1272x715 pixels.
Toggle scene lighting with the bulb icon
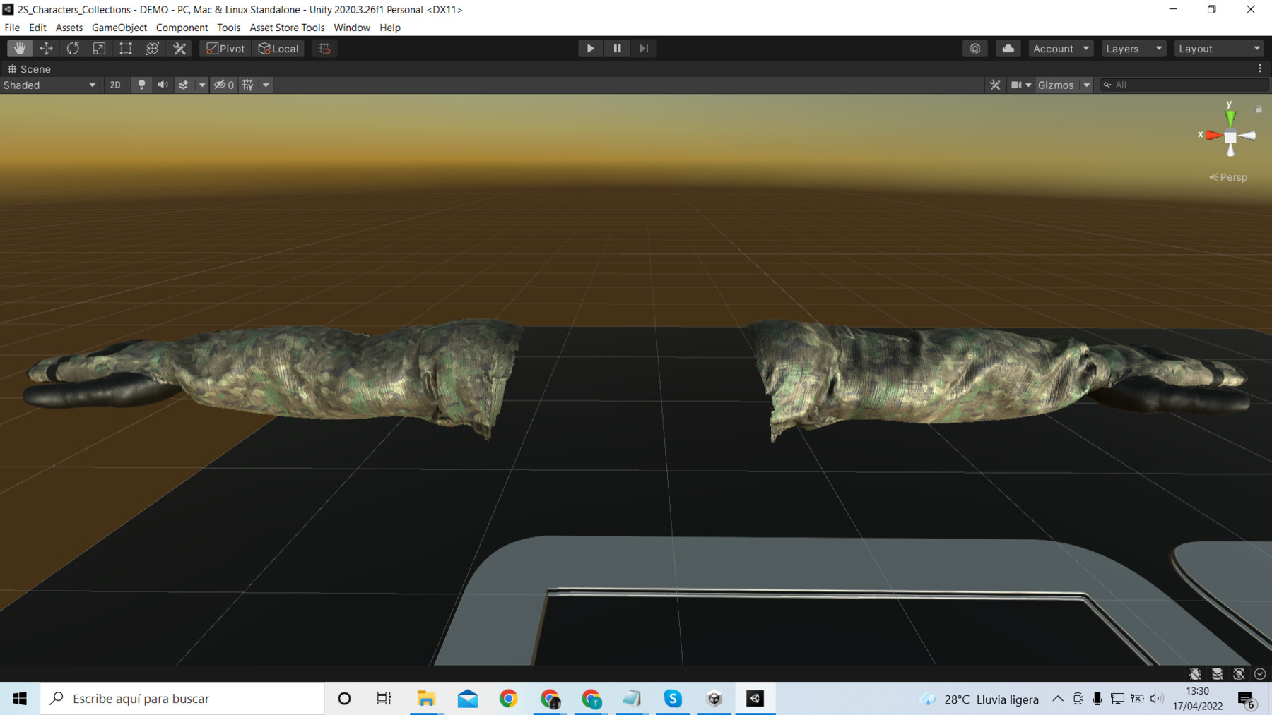141,85
